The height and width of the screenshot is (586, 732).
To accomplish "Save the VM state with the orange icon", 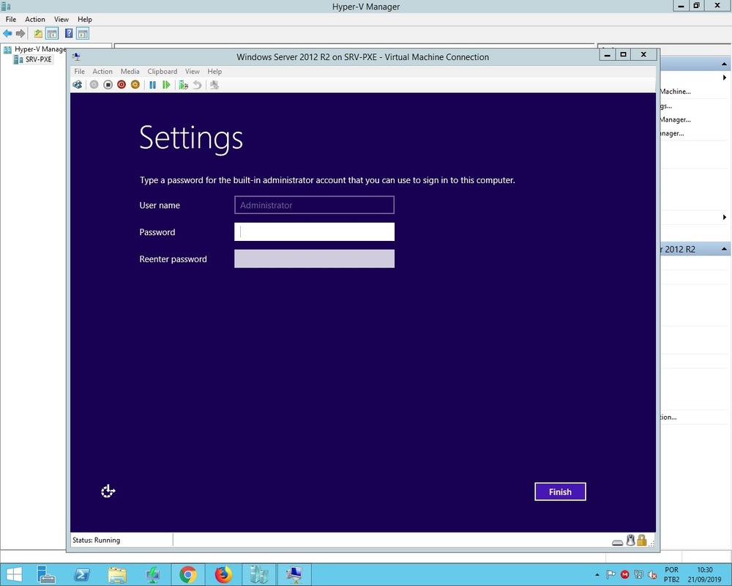I will click(x=135, y=84).
